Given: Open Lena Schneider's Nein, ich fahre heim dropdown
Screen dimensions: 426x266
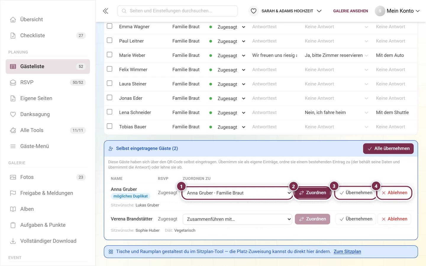Looking at the screenshot, I should pos(336,113).
